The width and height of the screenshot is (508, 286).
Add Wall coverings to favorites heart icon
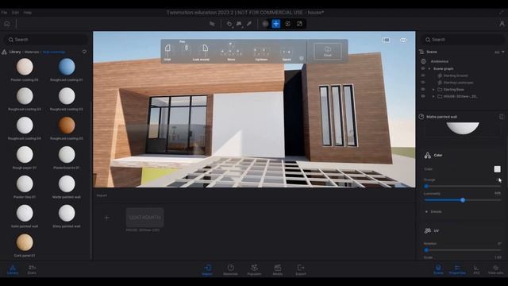pos(84,52)
